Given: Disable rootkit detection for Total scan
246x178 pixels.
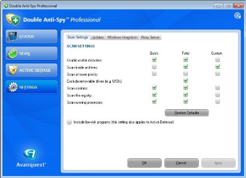Looking at the screenshot, I should coord(185,59).
